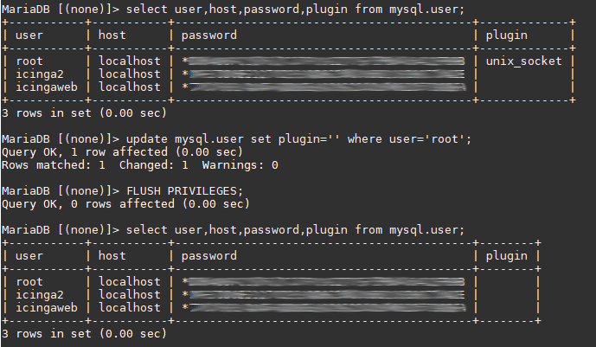Image resolution: width=596 pixels, height=347 pixels.
Task: Click icingaweb user in the first table
Action: tap(47, 87)
